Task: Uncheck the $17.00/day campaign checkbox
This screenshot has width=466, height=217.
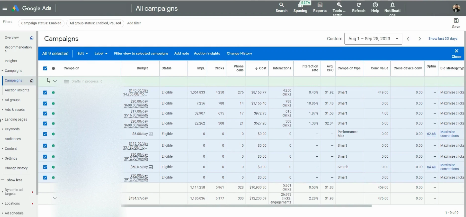Action: [45, 114]
